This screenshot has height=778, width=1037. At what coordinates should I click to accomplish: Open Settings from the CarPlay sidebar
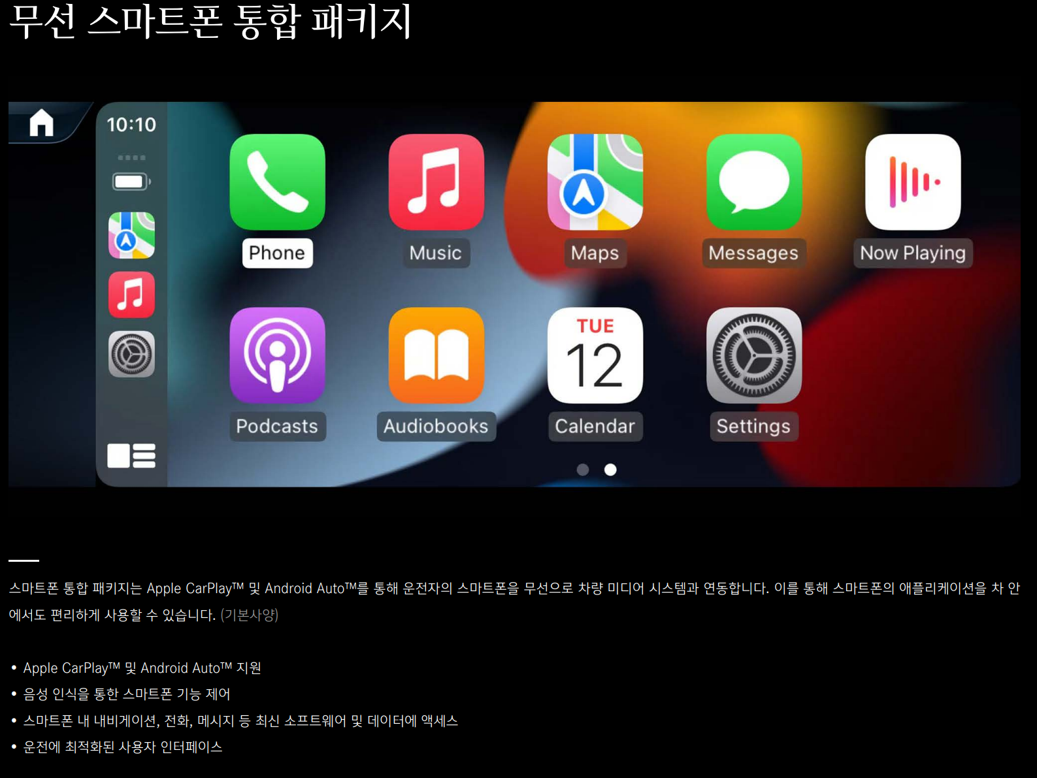pyautogui.click(x=131, y=354)
